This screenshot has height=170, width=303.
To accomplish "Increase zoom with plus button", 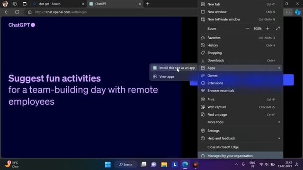I will [x=267, y=28].
